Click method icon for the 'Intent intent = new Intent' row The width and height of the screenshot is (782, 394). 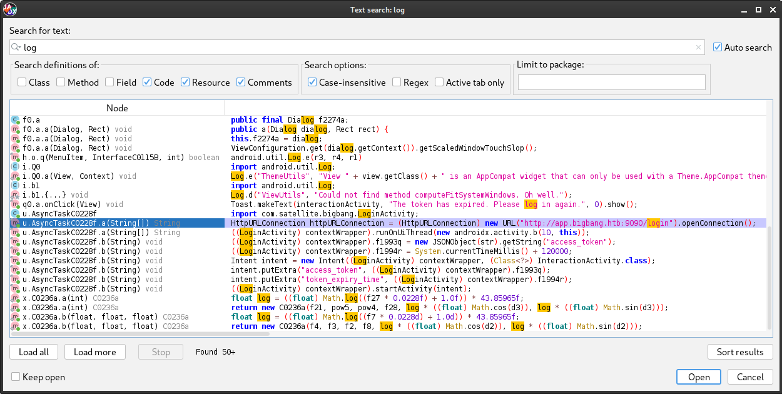pyautogui.click(x=16, y=261)
